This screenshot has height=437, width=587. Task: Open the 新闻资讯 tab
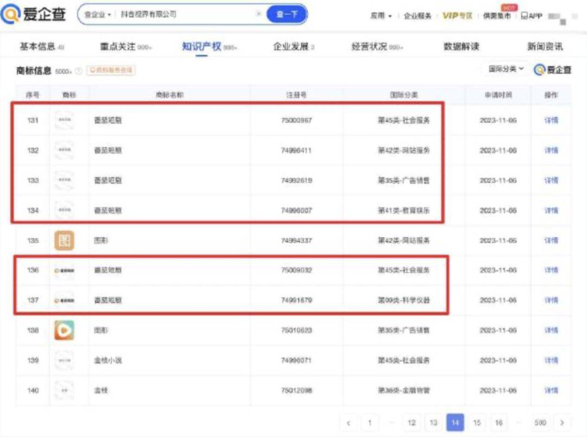click(545, 47)
